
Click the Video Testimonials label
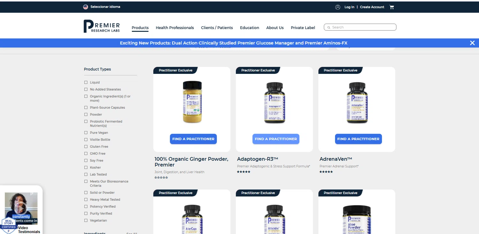tap(29, 230)
